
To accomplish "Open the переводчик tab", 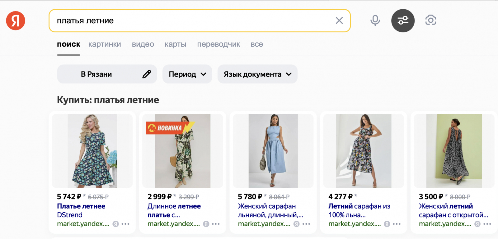I will (x=218, y=44).
